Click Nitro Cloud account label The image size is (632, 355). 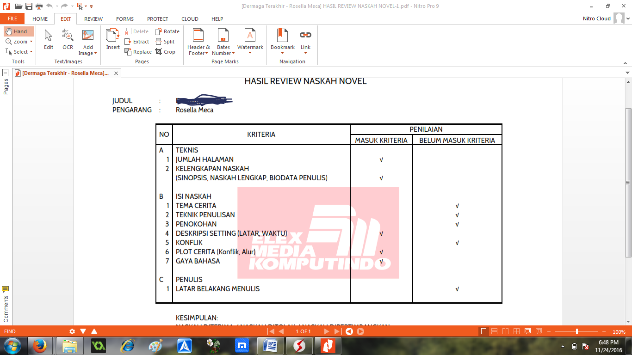click(x=597, y=18)
